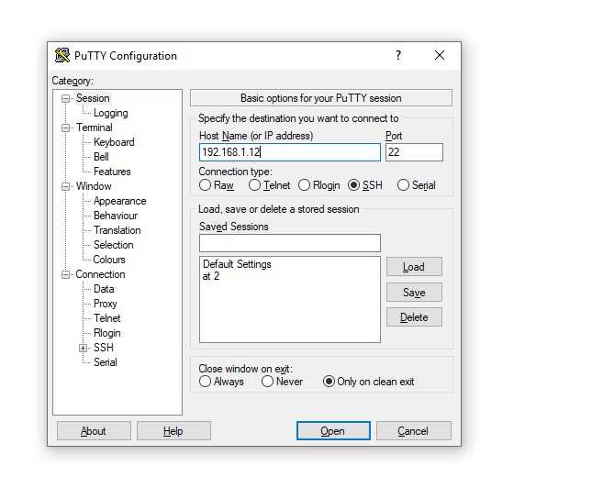Open the Rlogin category in tree
This screenshot has height=477, width=592.
(106, 333)
